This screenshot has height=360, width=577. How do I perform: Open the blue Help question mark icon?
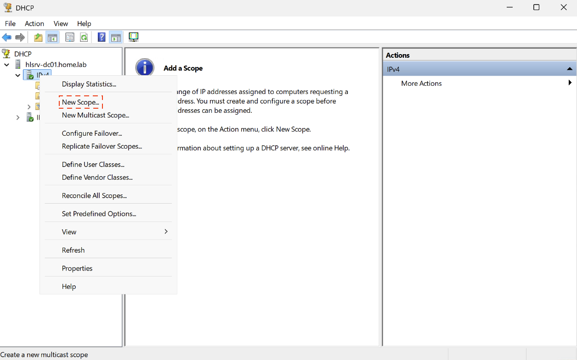point(102,38)
